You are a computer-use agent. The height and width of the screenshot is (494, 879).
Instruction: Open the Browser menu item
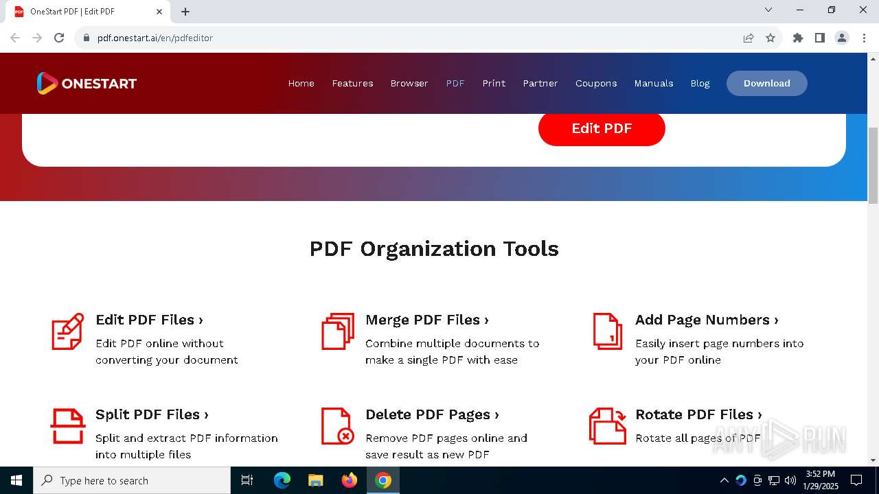[x=409, y=83]
